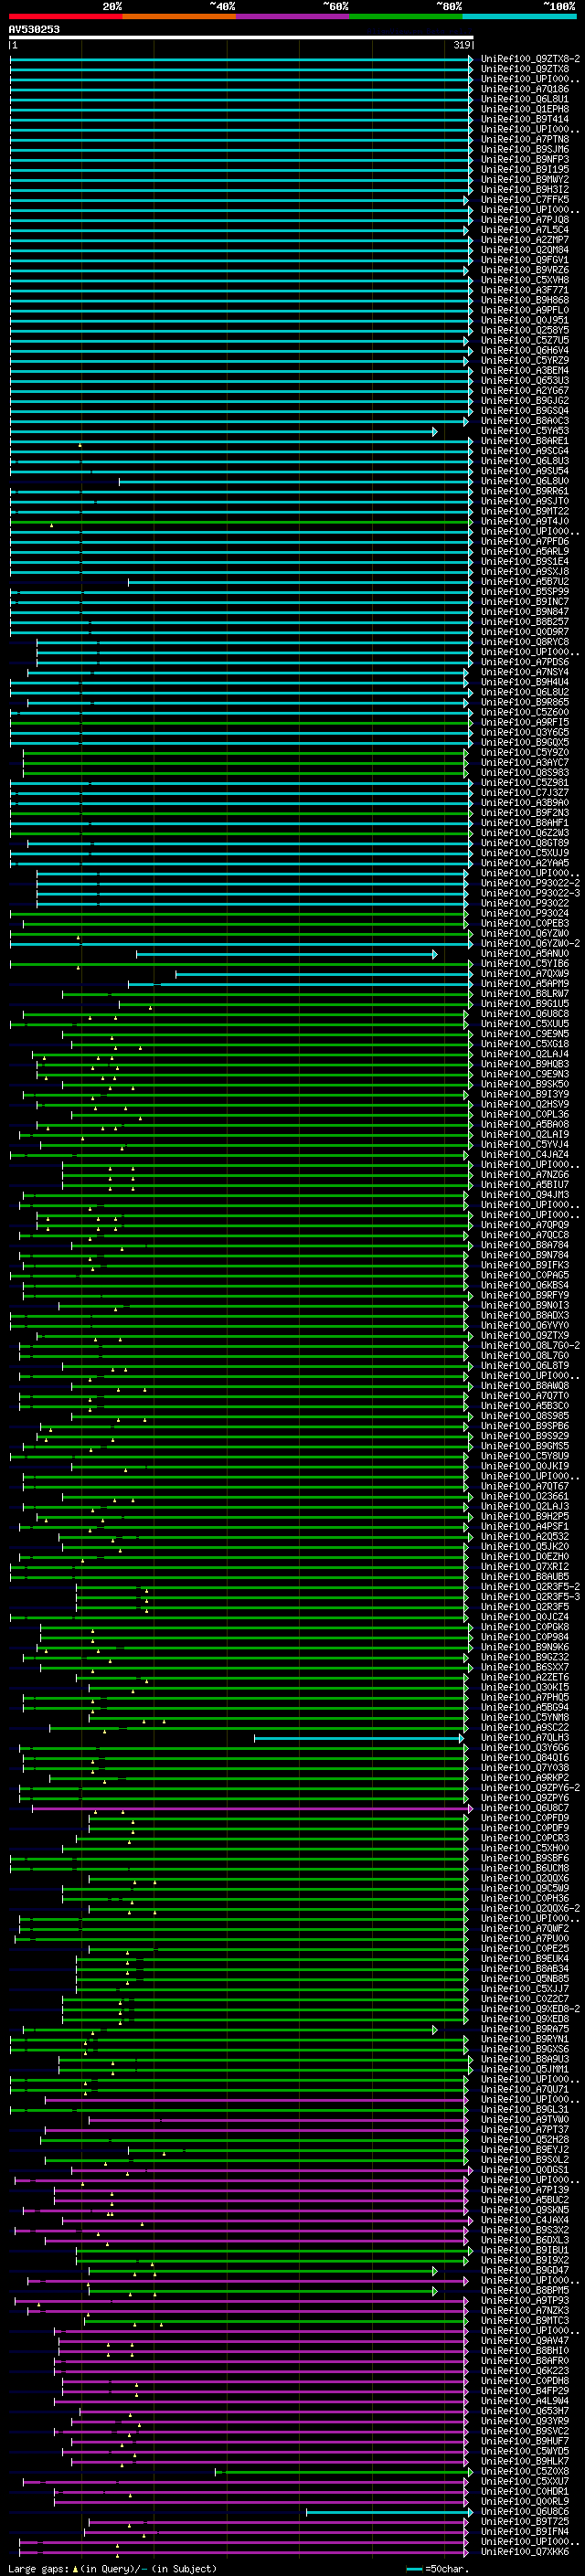Click the orange ~40% identity legend bar
The height and width of the screenshot is (2576, 585).
coord(178,17)
